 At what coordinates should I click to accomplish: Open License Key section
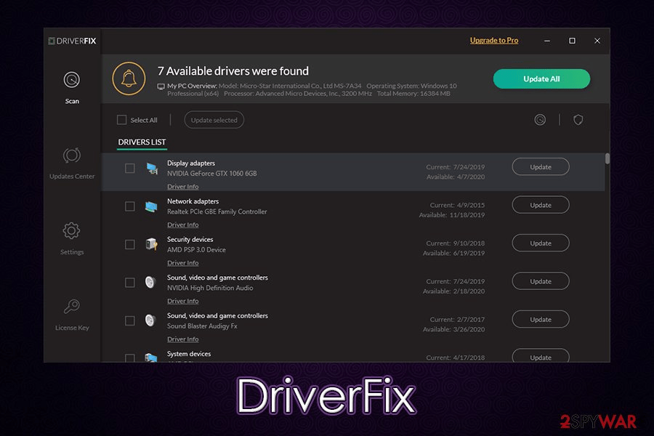(x=72, y=307)
